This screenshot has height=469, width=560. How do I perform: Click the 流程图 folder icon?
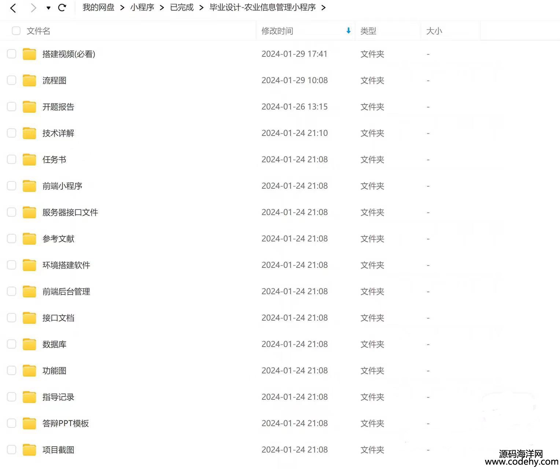click(x=29, y=80)
